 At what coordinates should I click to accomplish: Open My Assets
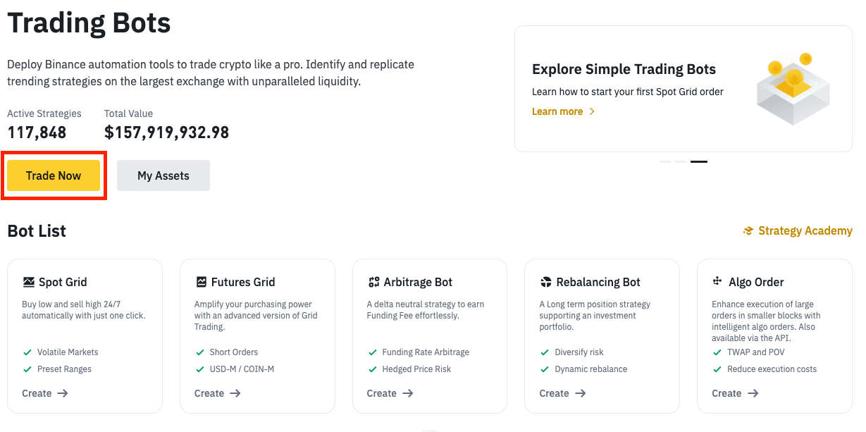pyautogui.click(x=163, y=175)
